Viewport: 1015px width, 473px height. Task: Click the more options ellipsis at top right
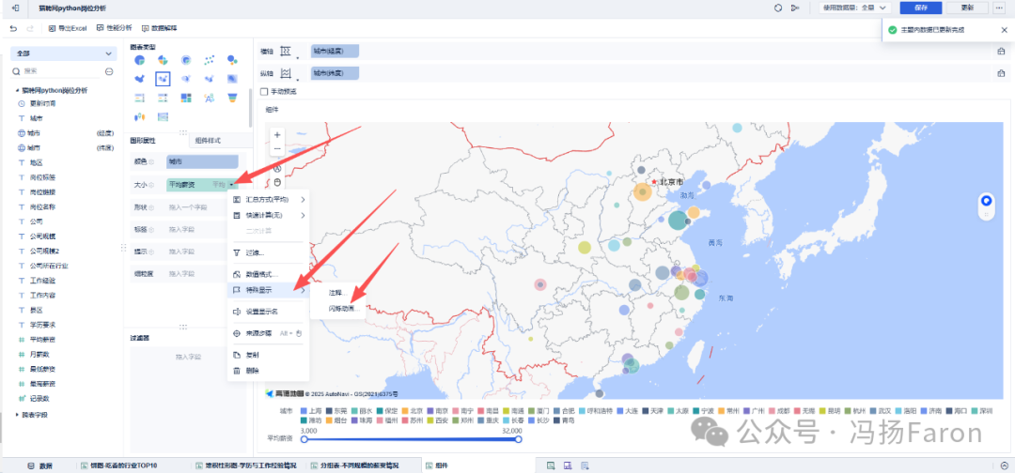(999, 8)
